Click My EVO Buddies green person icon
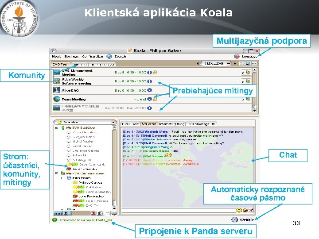319x239 pixels. tap(63, 127)
